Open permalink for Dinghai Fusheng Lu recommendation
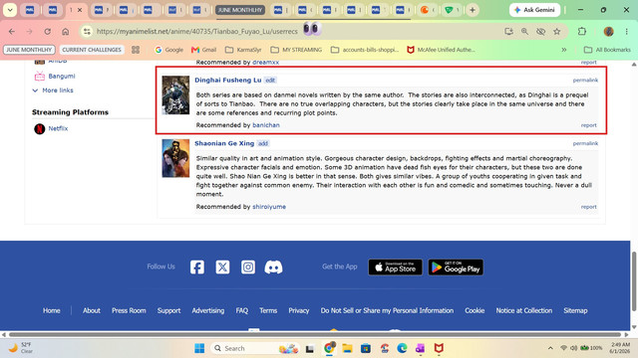 pyautogui.click(x=585, y=81)
